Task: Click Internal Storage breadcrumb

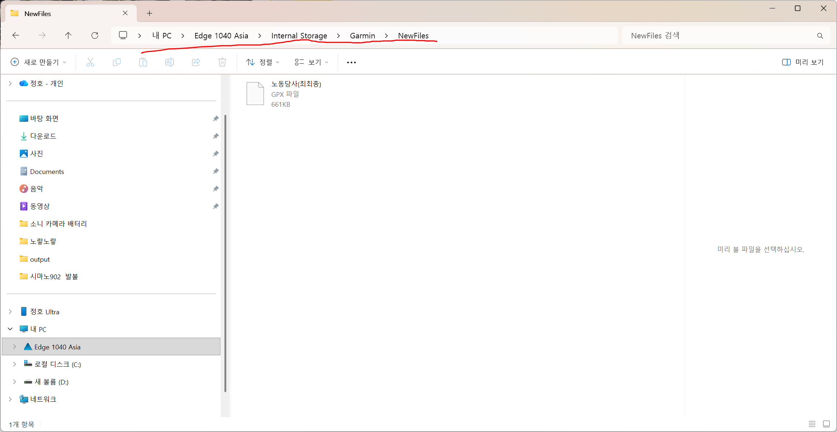Action: 299,36
